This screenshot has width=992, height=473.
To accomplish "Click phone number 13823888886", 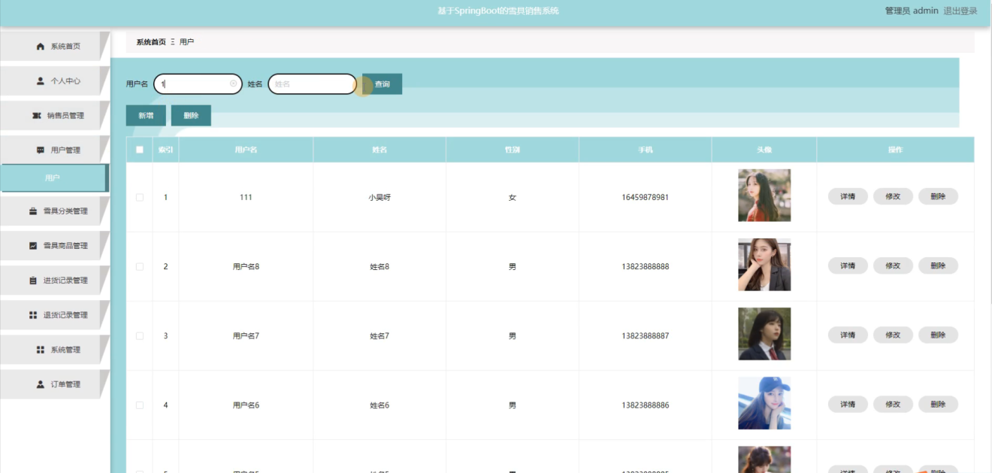I will click(645, 405).
